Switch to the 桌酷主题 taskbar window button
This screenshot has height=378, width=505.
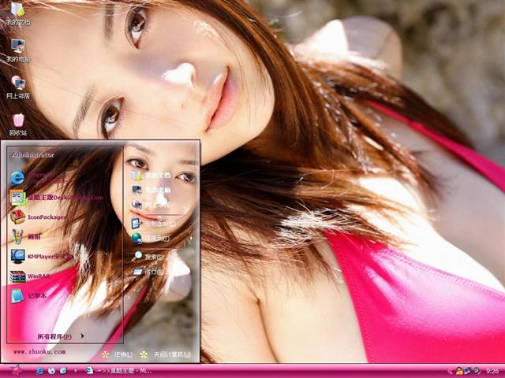coord(118,371)
